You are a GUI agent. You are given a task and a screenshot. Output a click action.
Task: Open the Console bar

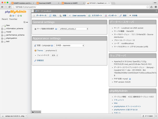(36, 112)
